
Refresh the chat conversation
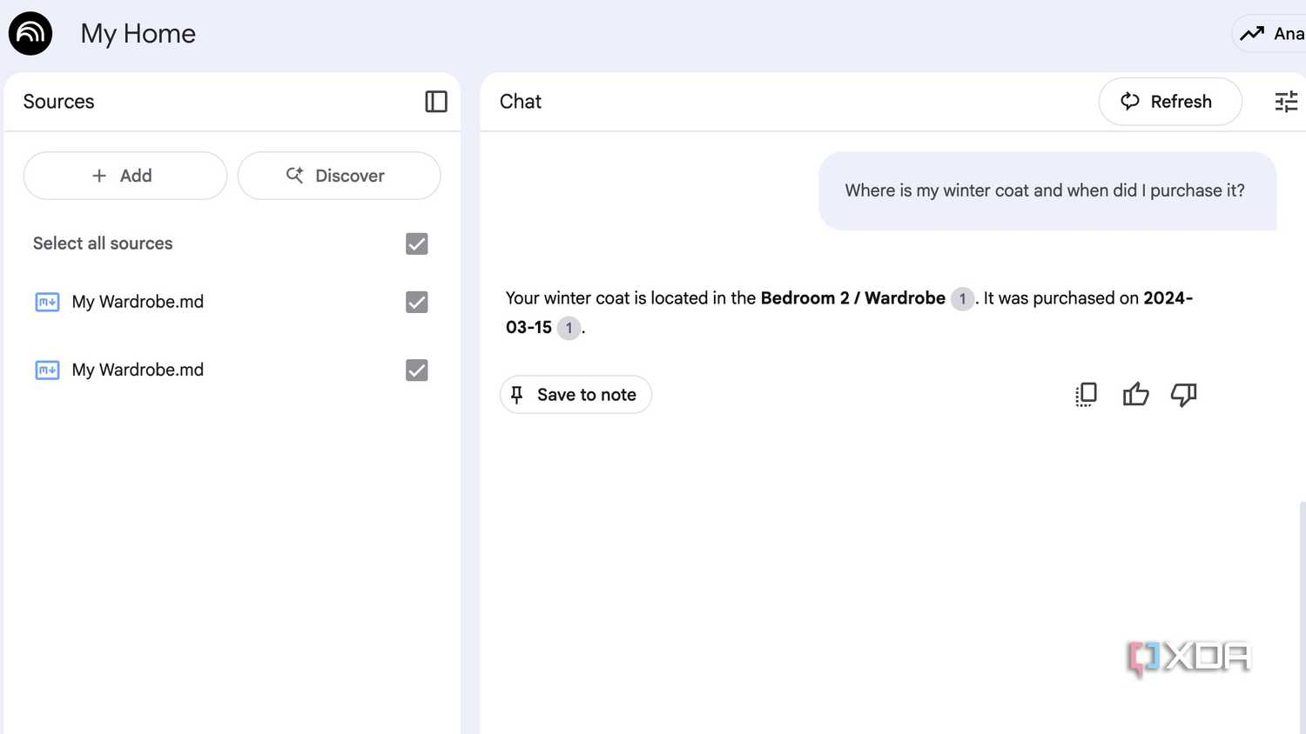[1169, 102]
